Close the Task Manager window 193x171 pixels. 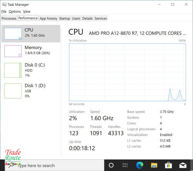[x=186, y=5]
